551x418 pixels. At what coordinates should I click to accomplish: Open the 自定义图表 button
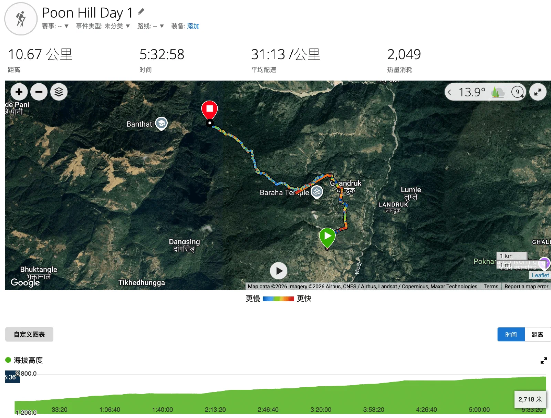(x=29, y=334)
